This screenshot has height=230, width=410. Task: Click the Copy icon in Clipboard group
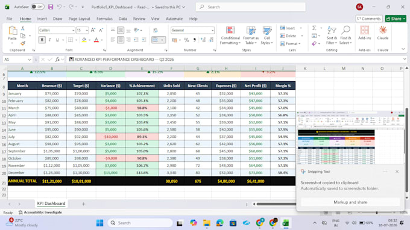[23, 36]
